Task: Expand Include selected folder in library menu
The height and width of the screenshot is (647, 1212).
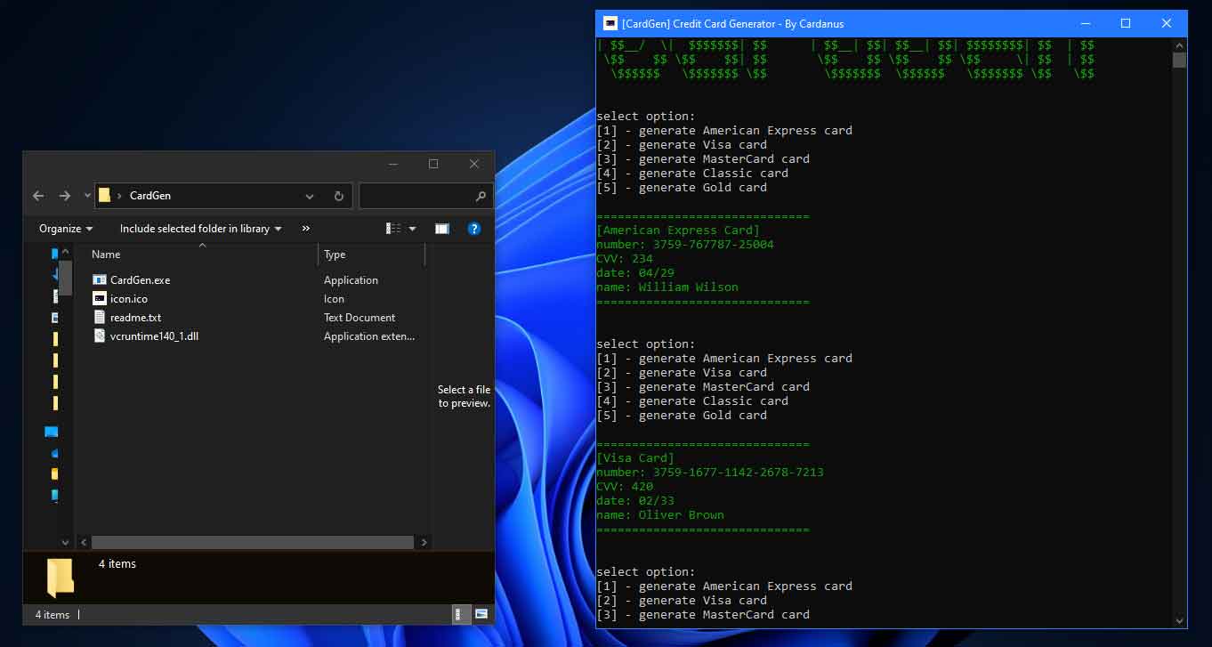Action: (x=200, y=229)
